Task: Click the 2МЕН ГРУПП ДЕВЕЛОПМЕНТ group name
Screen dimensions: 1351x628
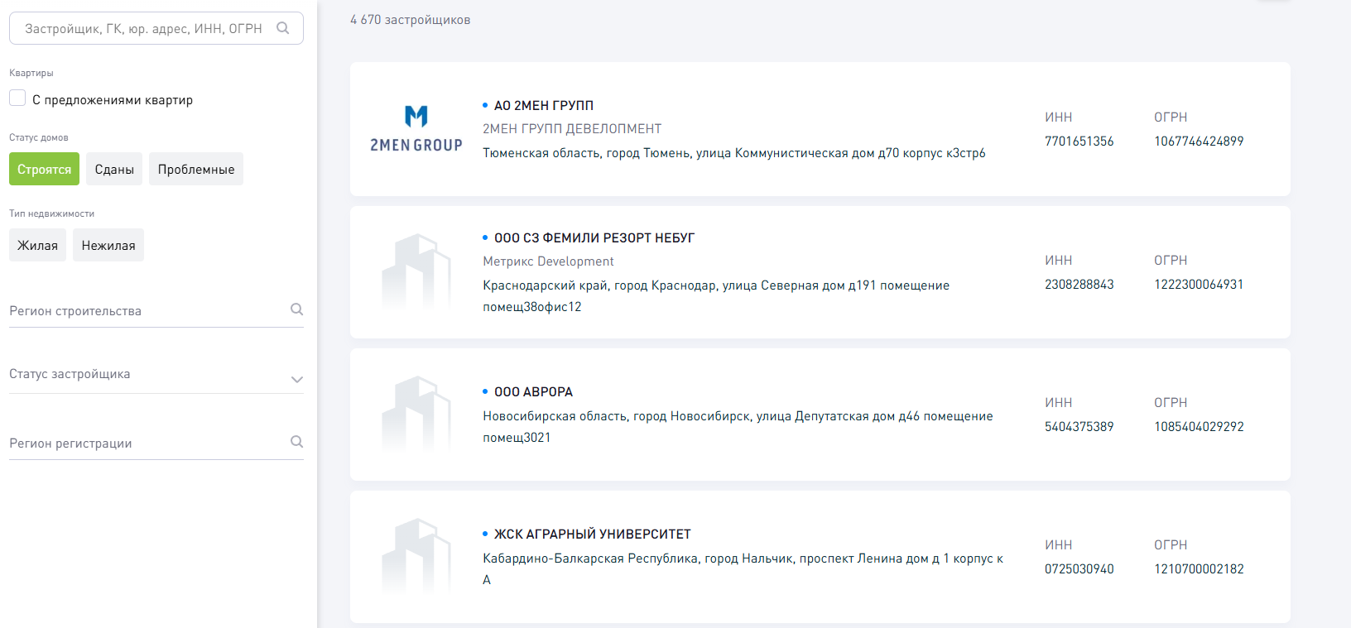Action: [x=572, y=129]
